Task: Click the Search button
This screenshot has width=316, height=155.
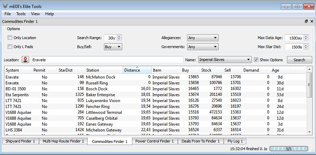Action: click(x=299, y=60)
